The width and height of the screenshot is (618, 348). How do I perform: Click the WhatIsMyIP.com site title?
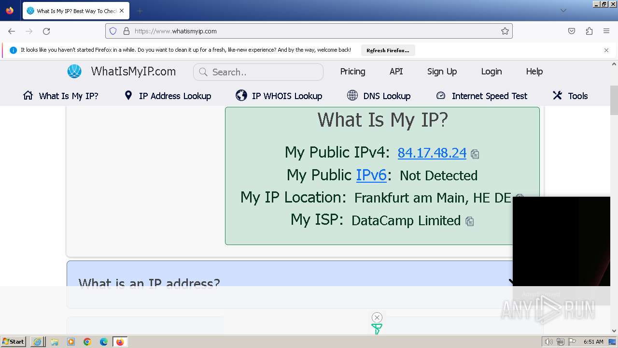pyautogui.click(x=133, y=72)
